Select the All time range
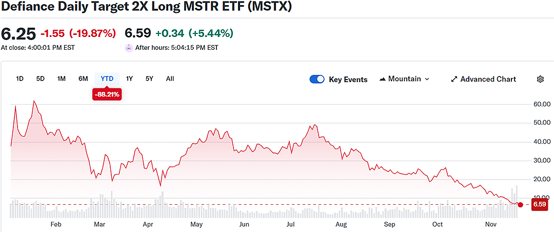 [170, 79]
